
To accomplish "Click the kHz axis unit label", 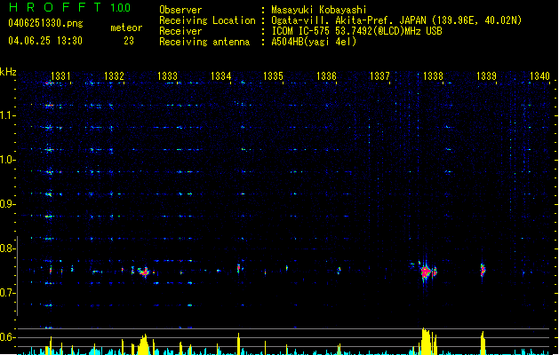I will click(8, 72).
